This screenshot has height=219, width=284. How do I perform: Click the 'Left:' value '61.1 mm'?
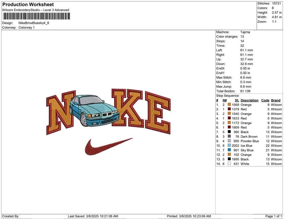[x=246, y=50]
